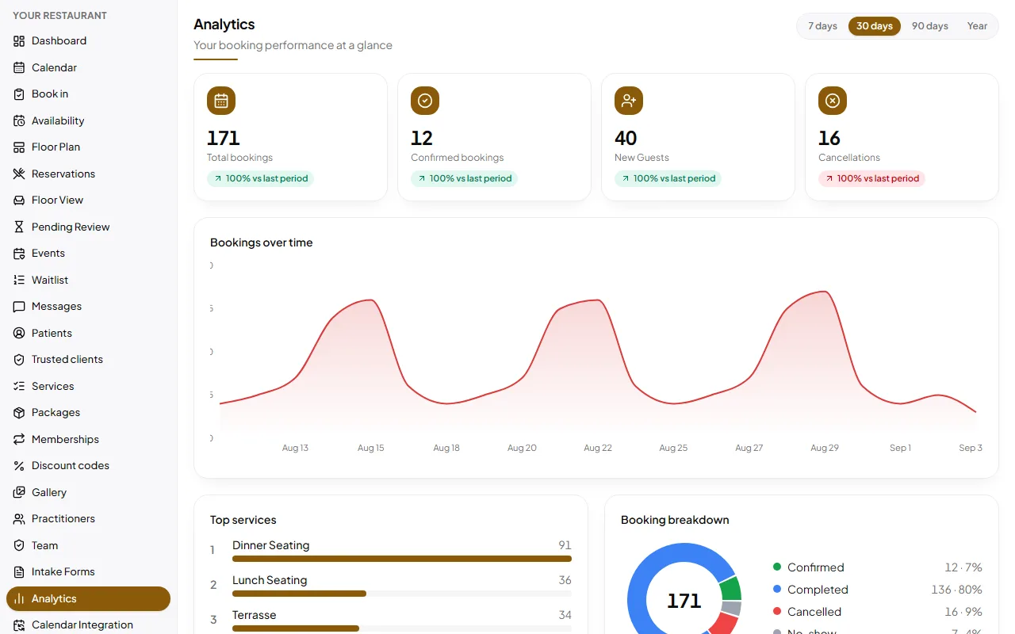Click the Dashboard grid icon in sidebar
The width and height of the screenshot is (1015, 634).
[x=19, y=40]
